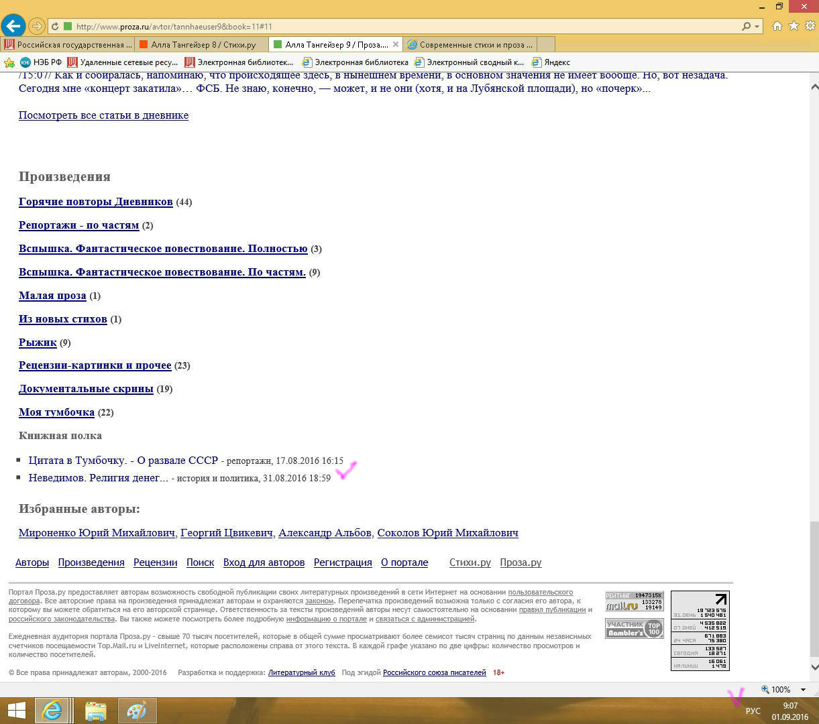Image resolution: width=819 pixels, height=724 pixels.
Task: Open author Соколов Юрий Михайлович
Action: [448, 533]
